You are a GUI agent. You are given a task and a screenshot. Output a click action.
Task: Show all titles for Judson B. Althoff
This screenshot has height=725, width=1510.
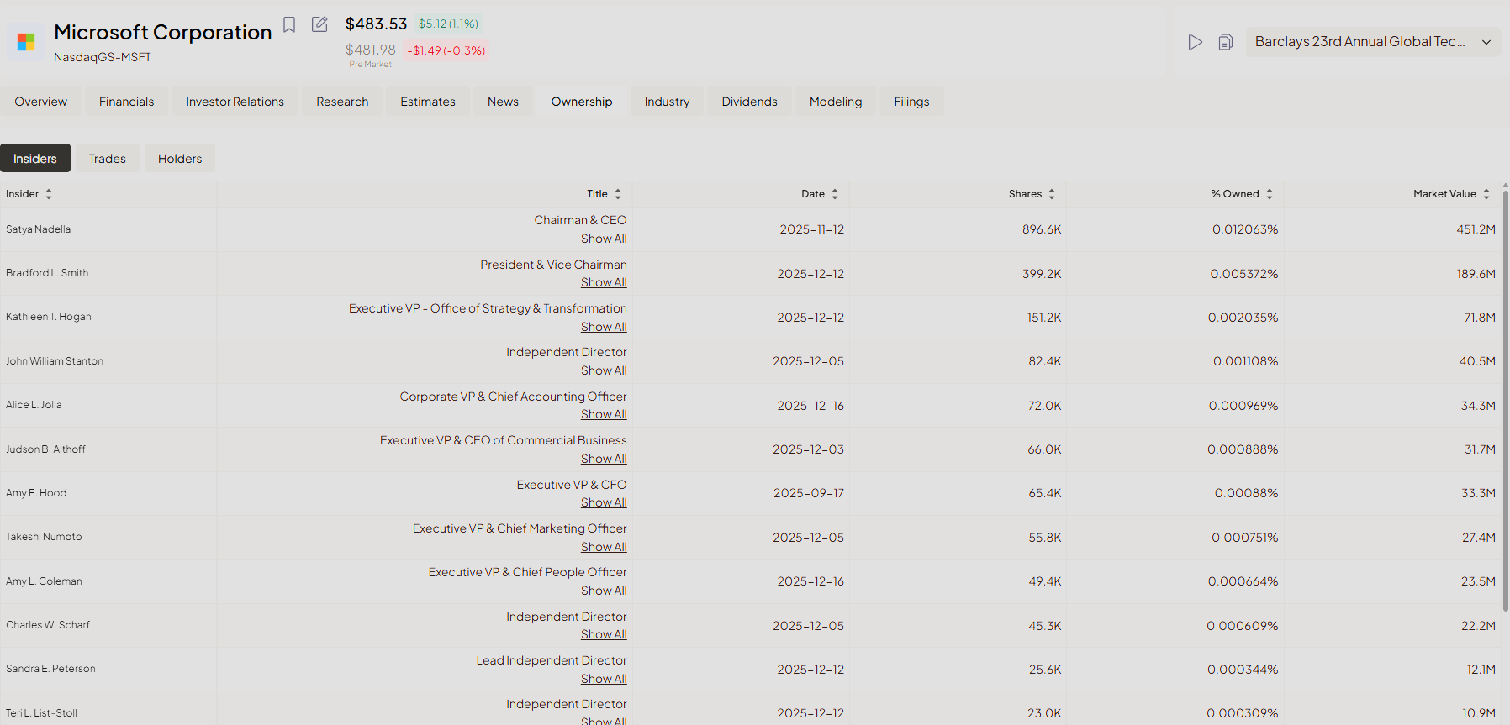[604, 459]
